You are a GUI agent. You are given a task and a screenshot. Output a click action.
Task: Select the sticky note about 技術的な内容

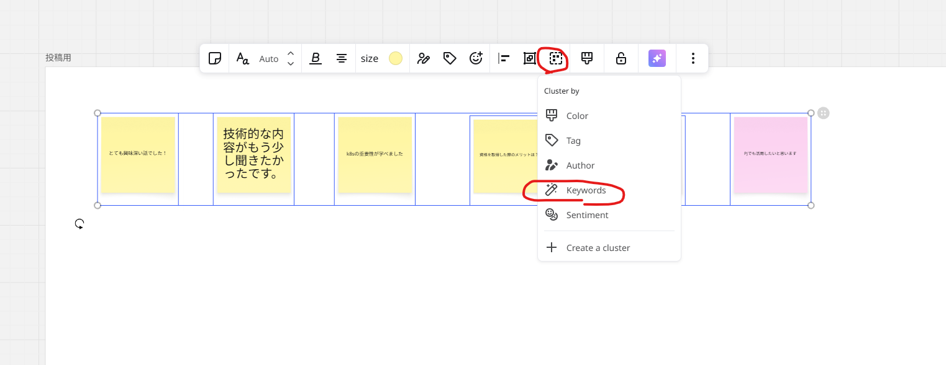(253, 155)
